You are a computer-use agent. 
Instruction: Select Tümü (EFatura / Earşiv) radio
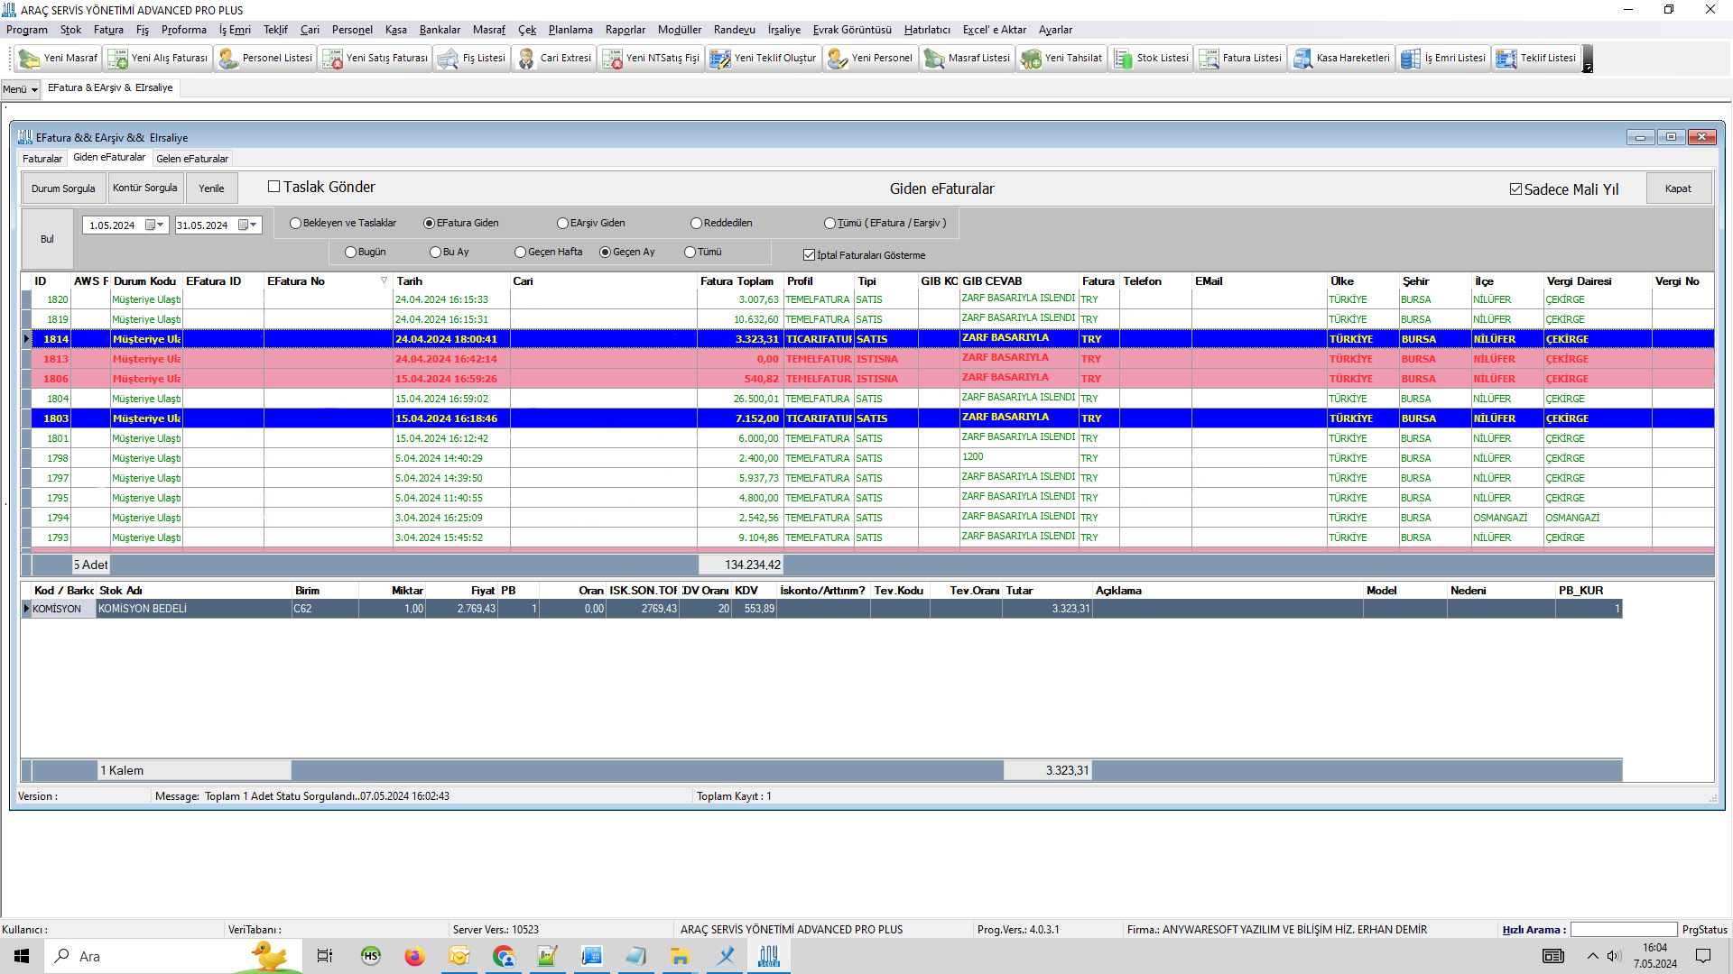point(829,223)
